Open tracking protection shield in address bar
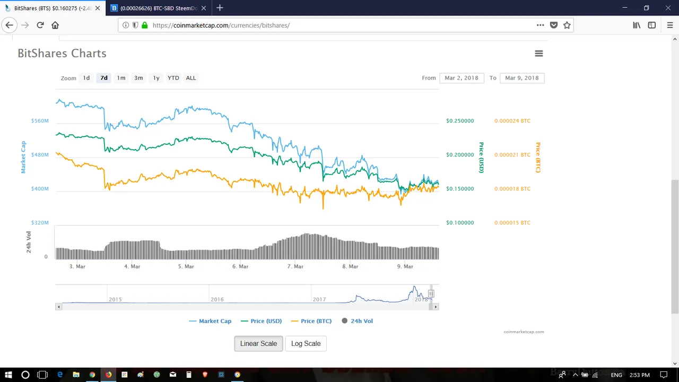Image resolution: width=679 pixels, height=382 pixels. [x=135, y=25]
